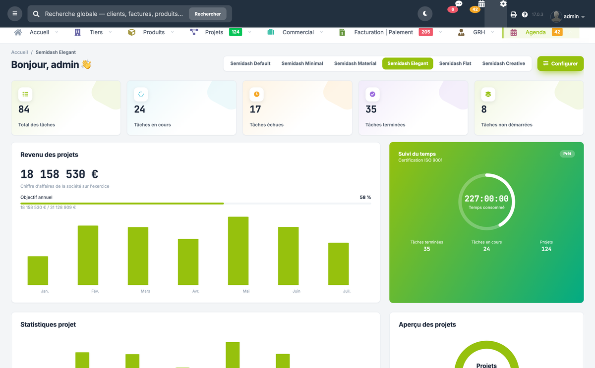Switch to Semidash Minimal tab
The width and height of the screenshot is (595, 368).
(x=302, y=63)
